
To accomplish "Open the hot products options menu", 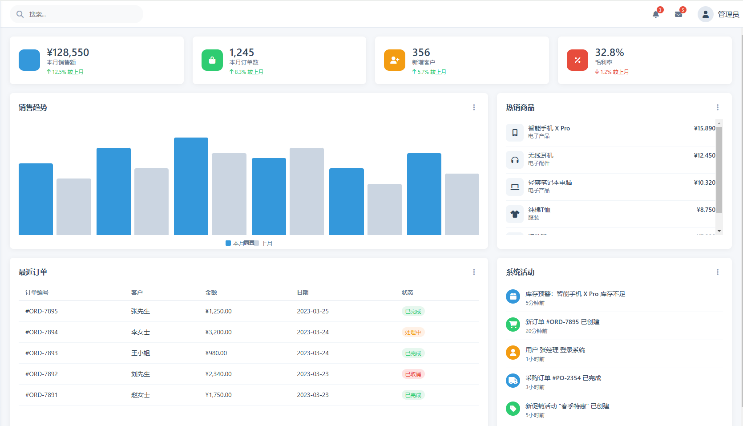I will 717,107.
